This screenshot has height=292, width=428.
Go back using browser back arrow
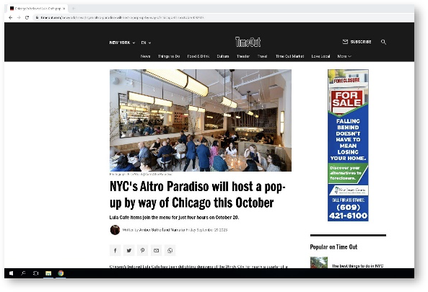10,17
